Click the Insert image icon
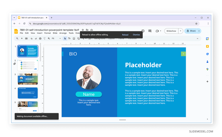222x137 pixels. click(74, 39)
